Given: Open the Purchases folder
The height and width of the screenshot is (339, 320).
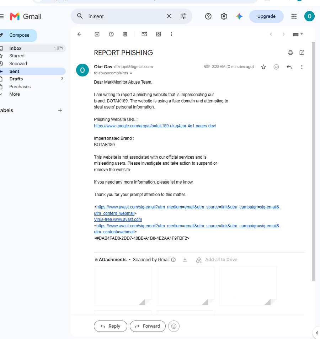Looking at the screenshot, I should (x=32, y=87).
